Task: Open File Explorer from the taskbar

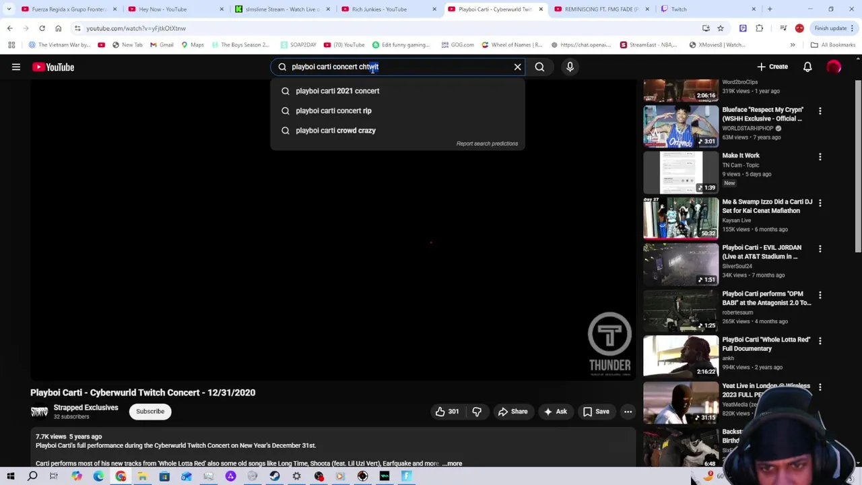Action: tap(142, 476)
